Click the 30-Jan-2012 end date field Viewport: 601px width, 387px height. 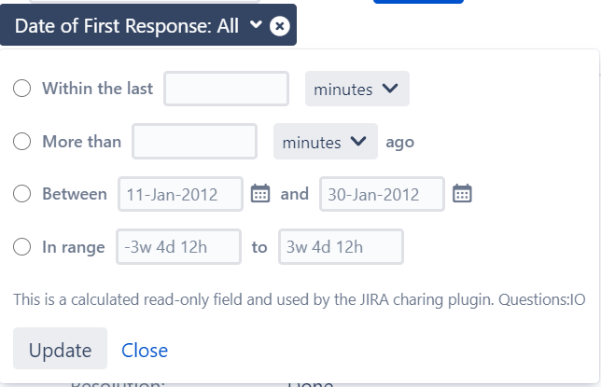(382, 194)
